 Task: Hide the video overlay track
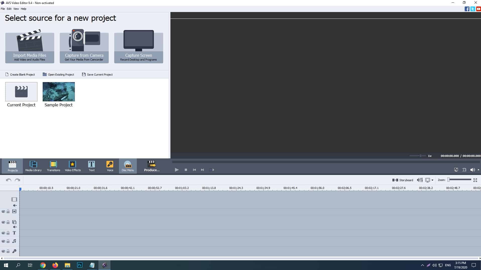point(3,222)
